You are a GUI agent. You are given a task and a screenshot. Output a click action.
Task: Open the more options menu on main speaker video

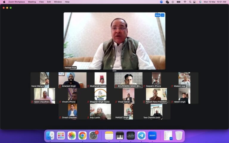163,15
